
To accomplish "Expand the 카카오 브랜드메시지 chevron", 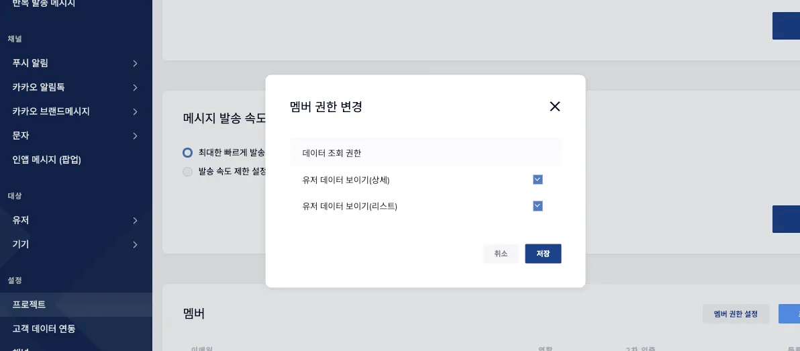I will 135,111.
